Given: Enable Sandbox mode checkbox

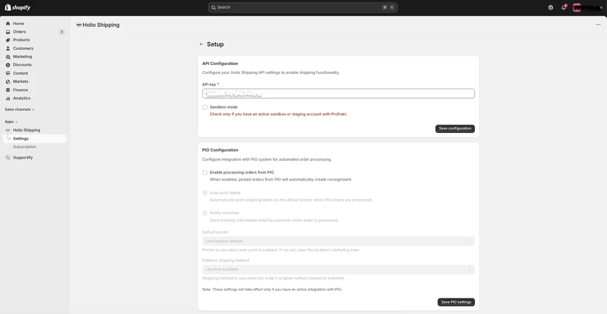Looking at the screenshot, I should point(205,107).
